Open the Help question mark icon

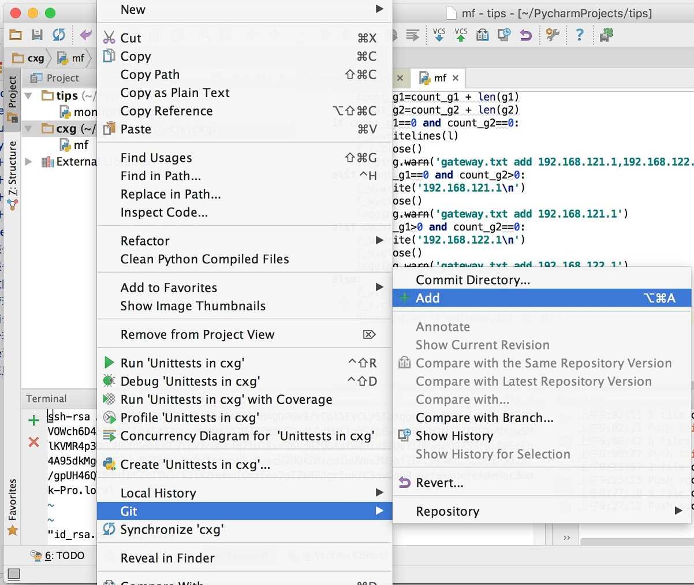[x=580, y=35]
